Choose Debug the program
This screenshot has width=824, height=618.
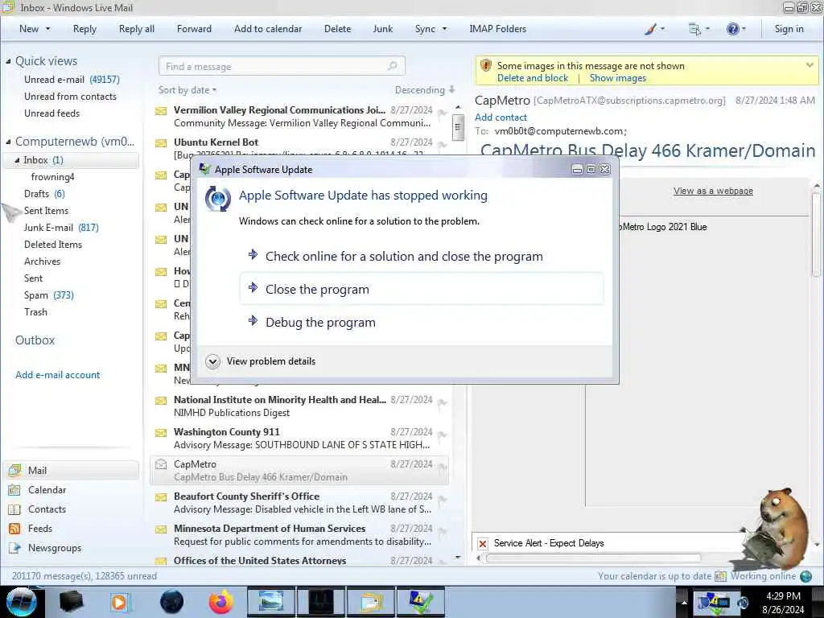tap(422, 322)
